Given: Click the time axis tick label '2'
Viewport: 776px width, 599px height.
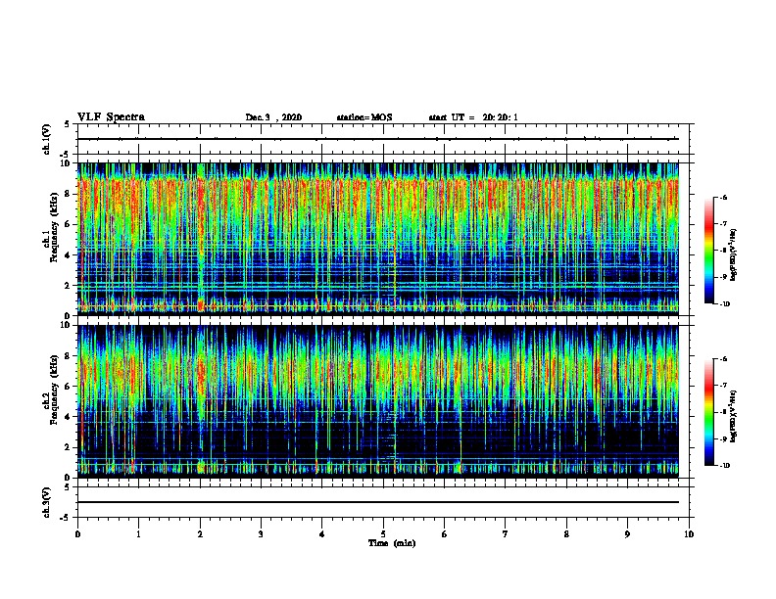Looking at the screenshot, I should 200,534.
